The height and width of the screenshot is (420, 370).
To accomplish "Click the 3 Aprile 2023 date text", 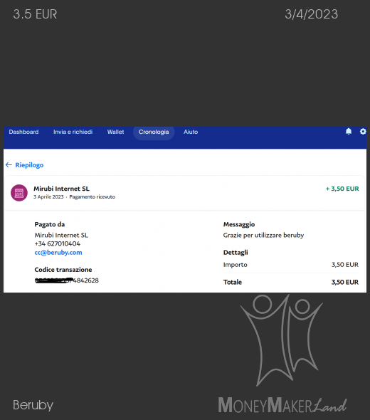I will pyautogui.click(x=48, y=197).
